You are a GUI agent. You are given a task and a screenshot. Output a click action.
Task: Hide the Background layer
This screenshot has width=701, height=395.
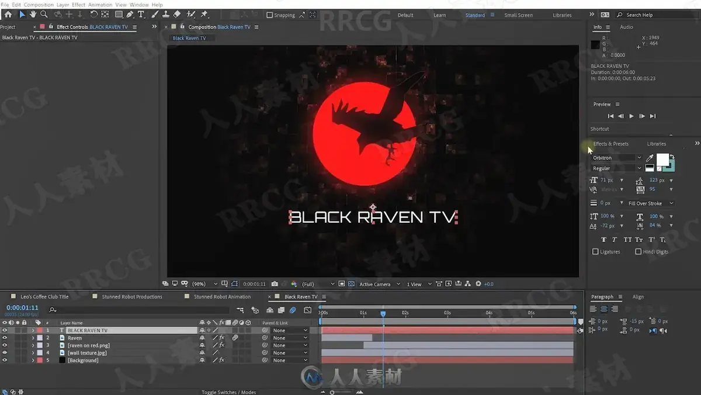coord(5,361)
